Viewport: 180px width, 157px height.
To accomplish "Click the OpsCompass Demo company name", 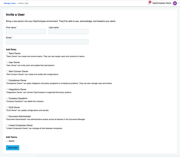I will point(162,3).
